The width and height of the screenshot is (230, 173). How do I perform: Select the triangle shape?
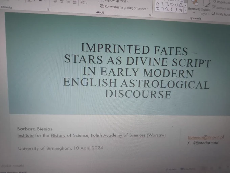(158, 4)
